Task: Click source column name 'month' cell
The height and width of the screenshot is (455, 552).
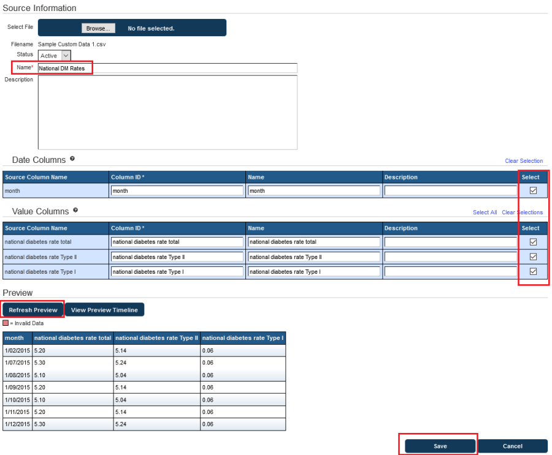Action: 56,190
